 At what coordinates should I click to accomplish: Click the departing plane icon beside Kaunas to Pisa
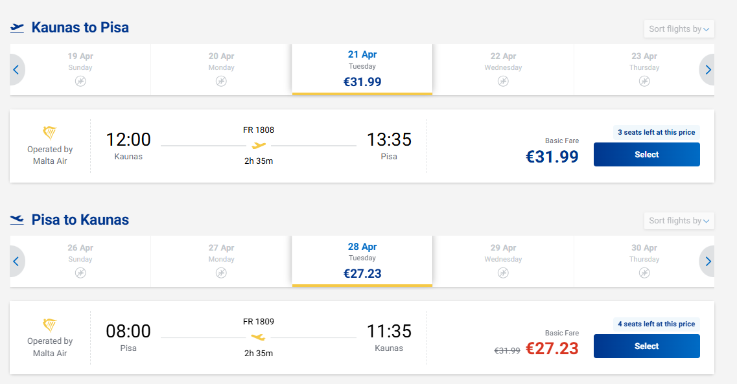(18, 28)
